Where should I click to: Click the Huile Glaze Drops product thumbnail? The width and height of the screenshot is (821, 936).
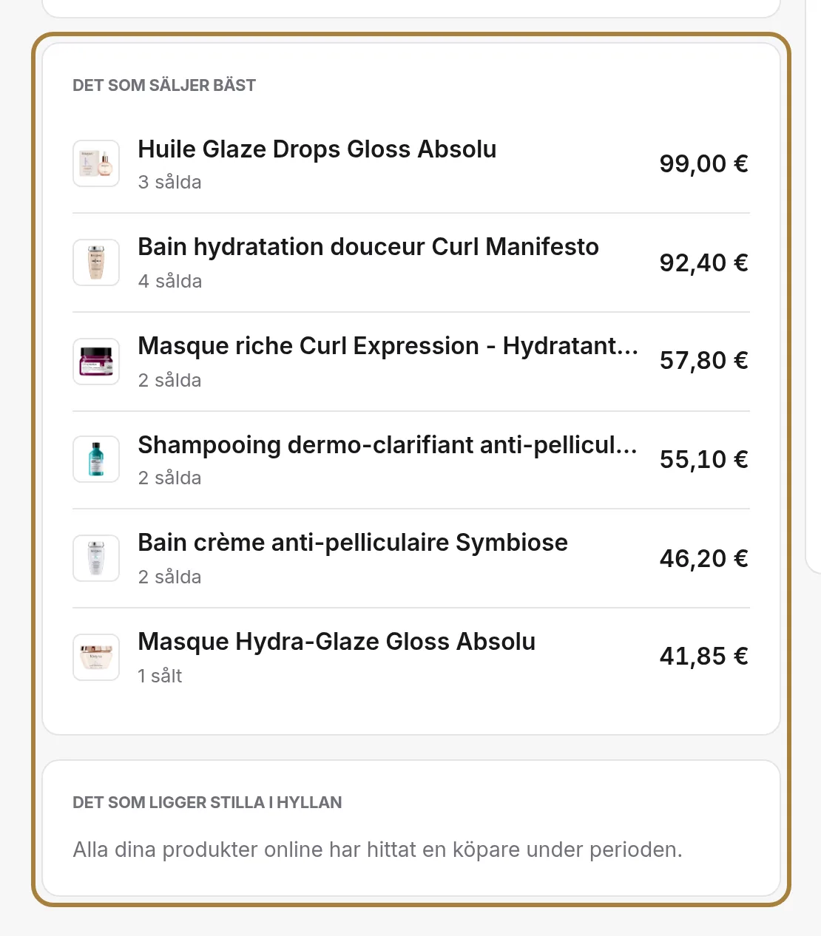click(x=96, y=163)
